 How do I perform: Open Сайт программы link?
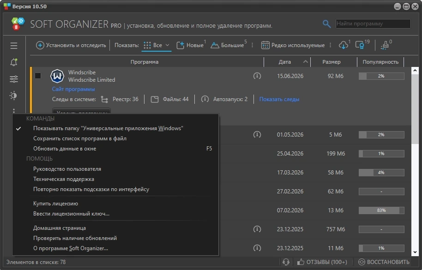[x=73, y=89]
